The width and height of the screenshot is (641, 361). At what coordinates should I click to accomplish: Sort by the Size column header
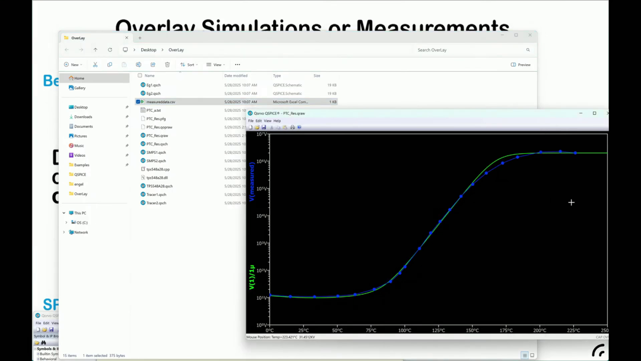click(x=317, y=75)
